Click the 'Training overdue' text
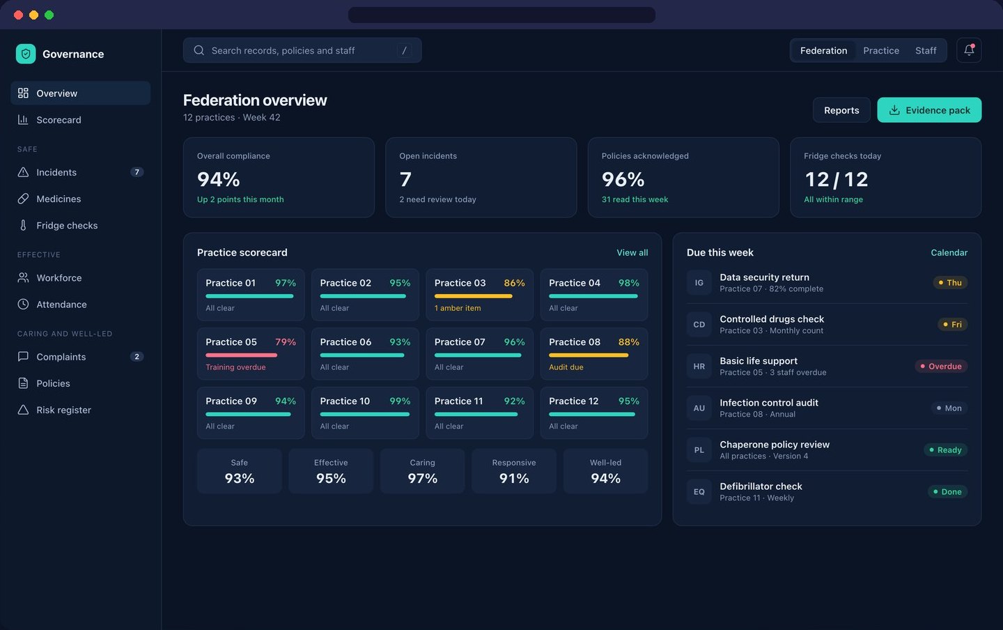Viewport: 1003px width, 630px height. [x=235, y=367]
